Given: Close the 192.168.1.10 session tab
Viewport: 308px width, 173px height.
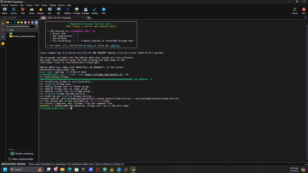Looking at the screenshot, I should click(x=82, y=18).
